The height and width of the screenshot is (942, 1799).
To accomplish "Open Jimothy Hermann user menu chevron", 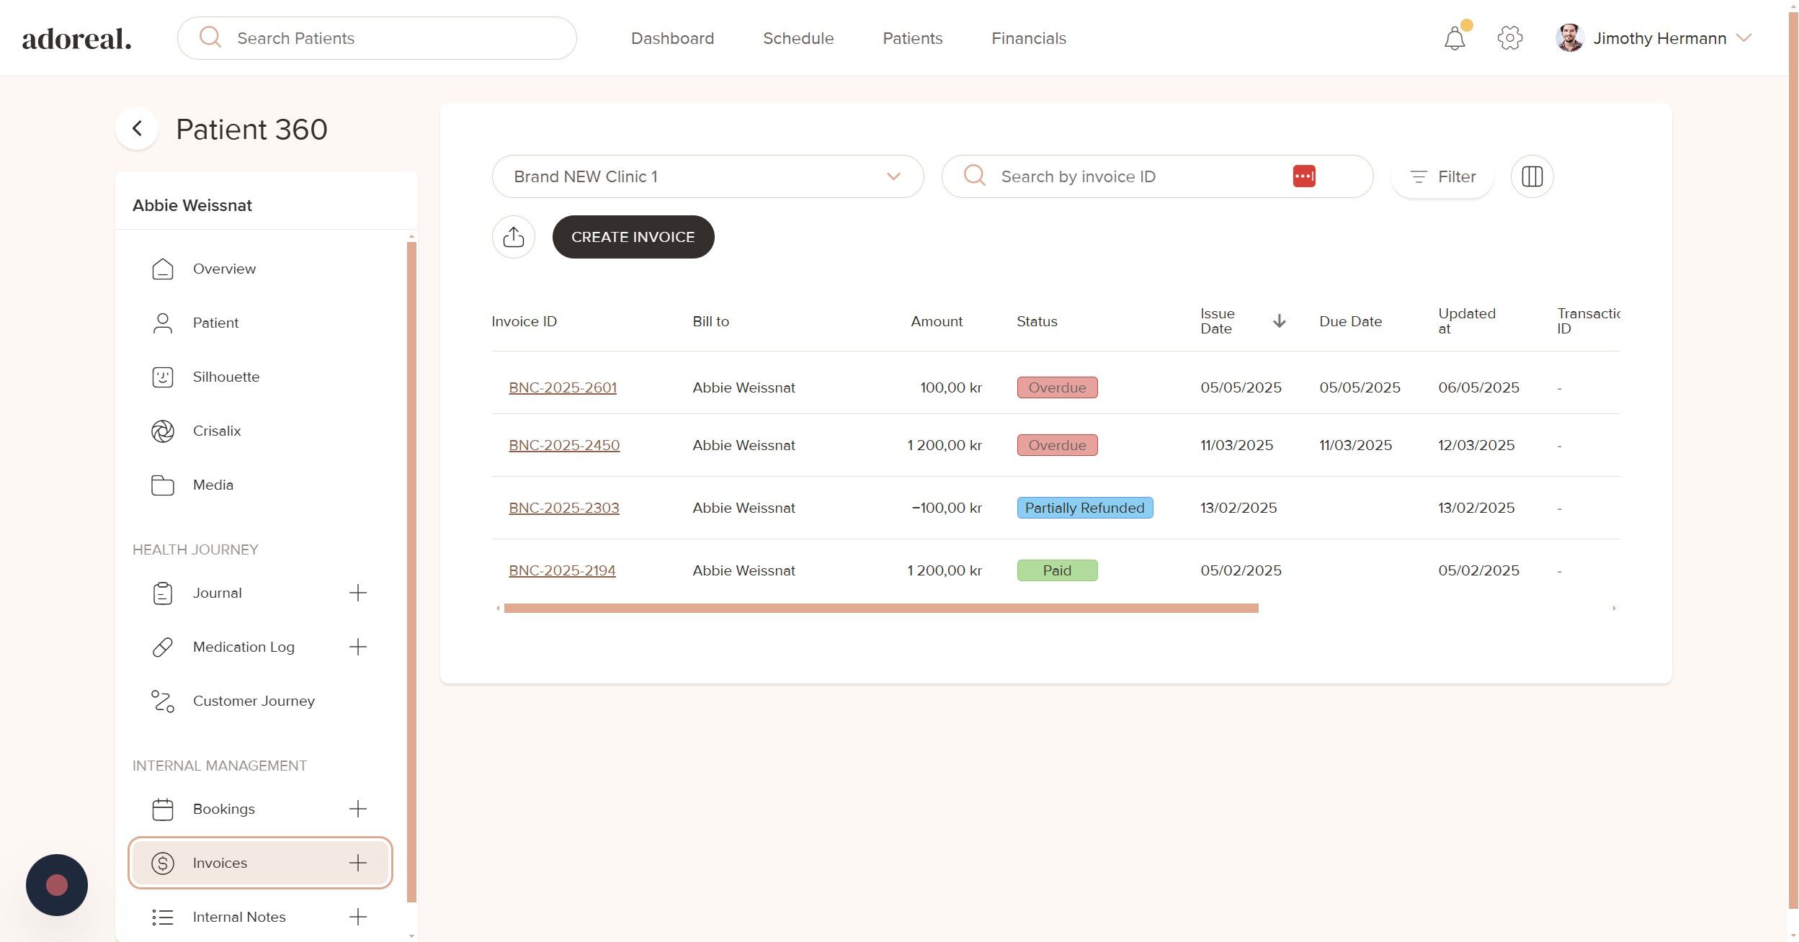I will (x=1744, y=37).
